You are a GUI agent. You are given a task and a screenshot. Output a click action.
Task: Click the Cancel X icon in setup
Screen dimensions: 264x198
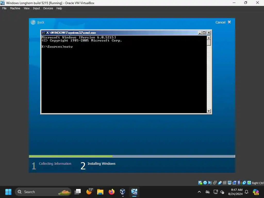[x=229, y=22]
